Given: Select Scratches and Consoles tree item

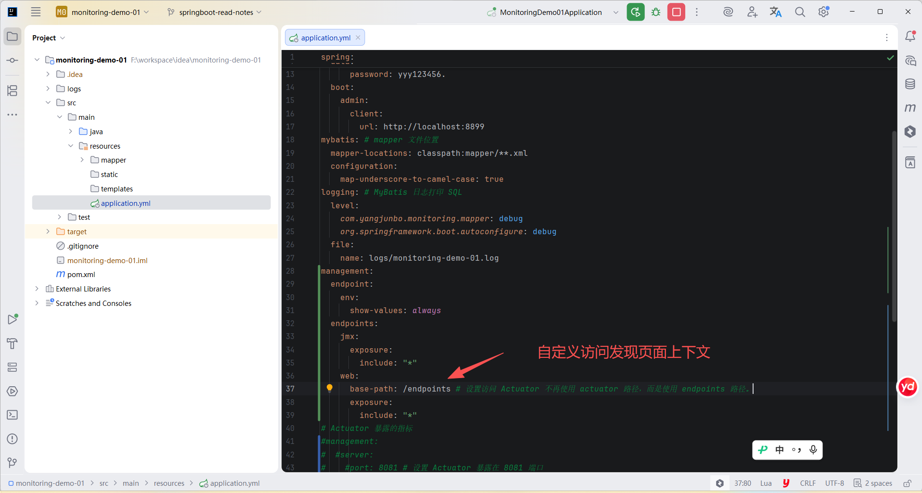Looking at the screenshot, I should click(88, 303).
